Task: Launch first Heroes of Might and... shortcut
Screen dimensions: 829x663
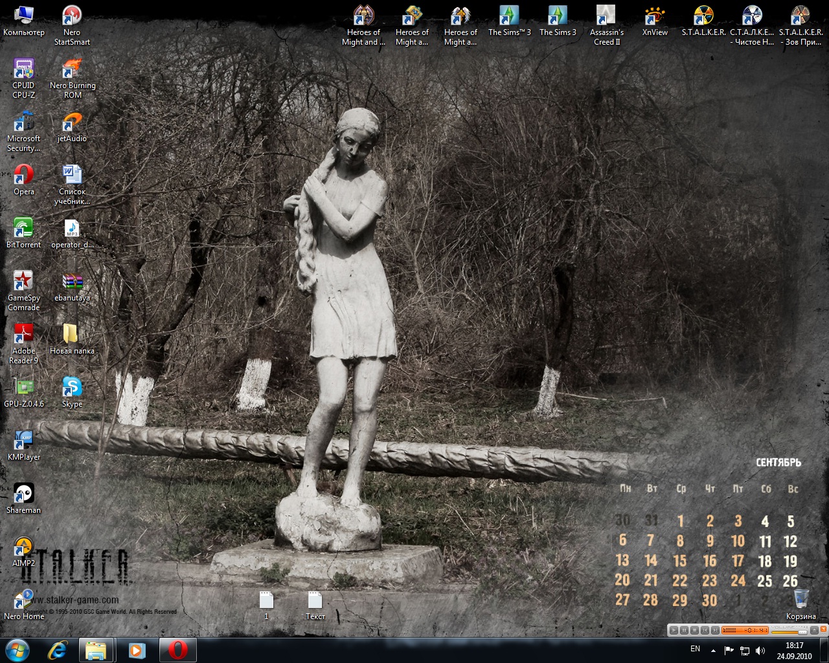Action: click(363, 26)
